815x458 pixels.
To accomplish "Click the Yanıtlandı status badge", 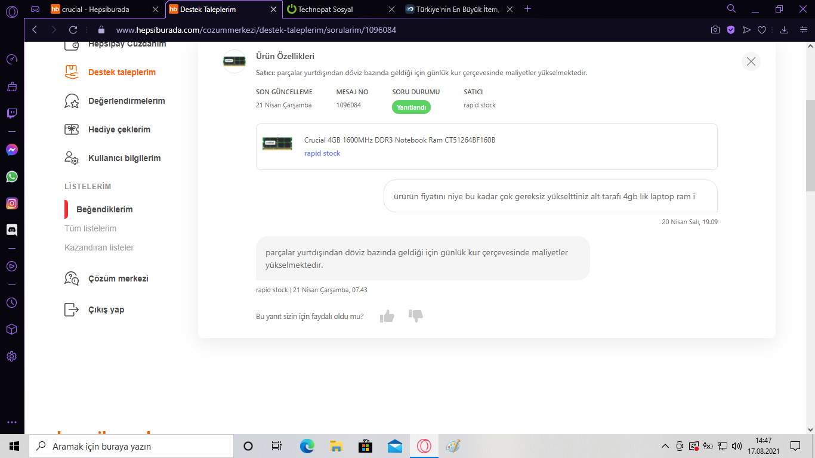I will 411,107.
